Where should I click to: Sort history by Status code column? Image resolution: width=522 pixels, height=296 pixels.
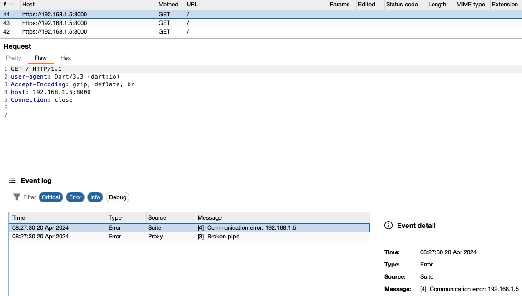click(x=402, y=5)
